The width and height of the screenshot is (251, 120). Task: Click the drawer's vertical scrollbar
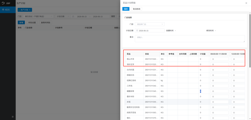[250, 41]
